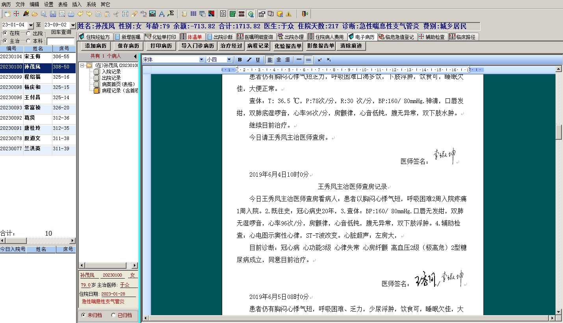Click the exit door icon
This screenshot has width=563, height=323.
click(305, 14)
